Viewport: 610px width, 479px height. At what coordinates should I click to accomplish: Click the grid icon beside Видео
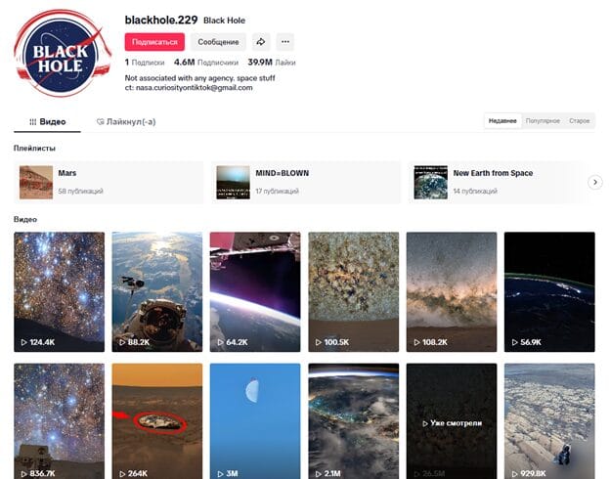pyautogui.click(x=33, y=122)
